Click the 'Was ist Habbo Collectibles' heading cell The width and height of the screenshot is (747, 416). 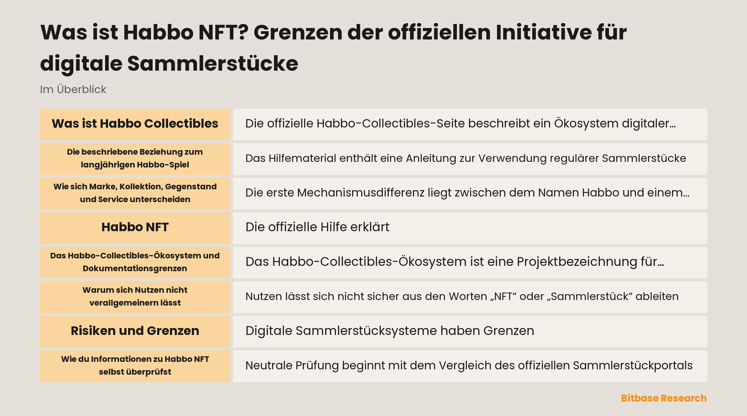pyautogui.click(x=135, y=124)
